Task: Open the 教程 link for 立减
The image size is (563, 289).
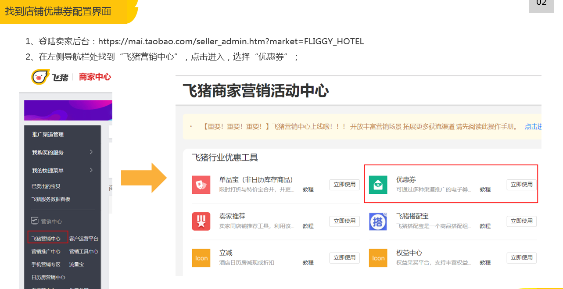Action: pos(308,263)
